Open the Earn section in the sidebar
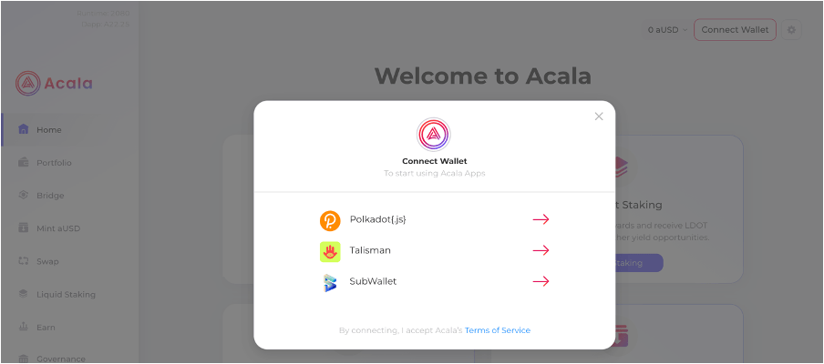This screenshot has height=364, width=824. [46, 326]
